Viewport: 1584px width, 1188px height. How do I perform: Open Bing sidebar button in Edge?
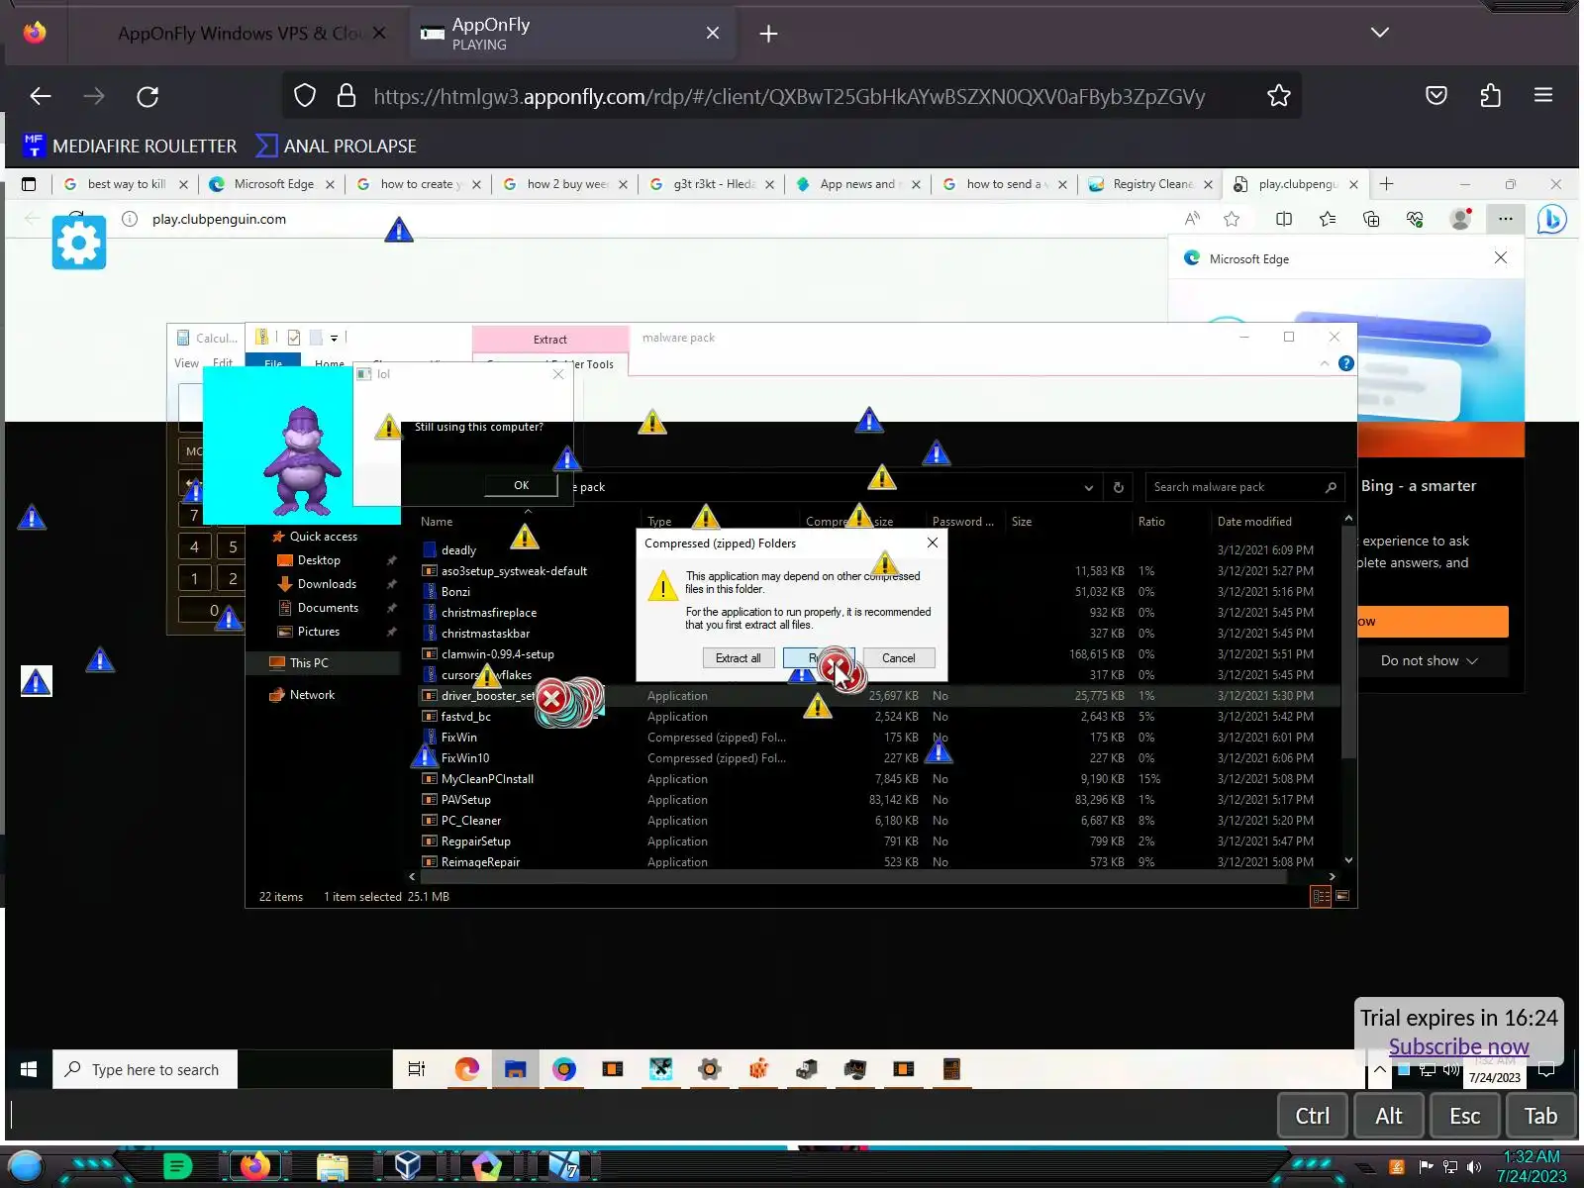point(1551,219)
